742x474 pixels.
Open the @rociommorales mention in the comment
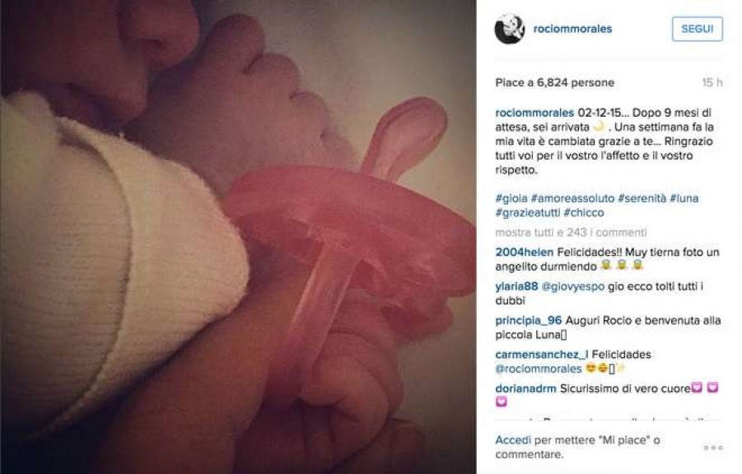(x=539, y=369)
